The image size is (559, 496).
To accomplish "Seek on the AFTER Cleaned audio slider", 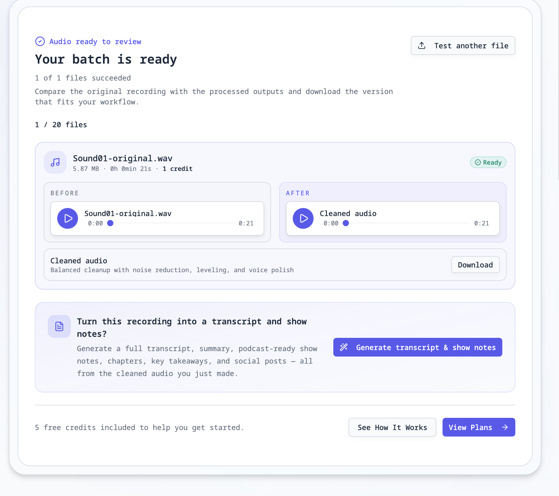I will tap(406, 223).
